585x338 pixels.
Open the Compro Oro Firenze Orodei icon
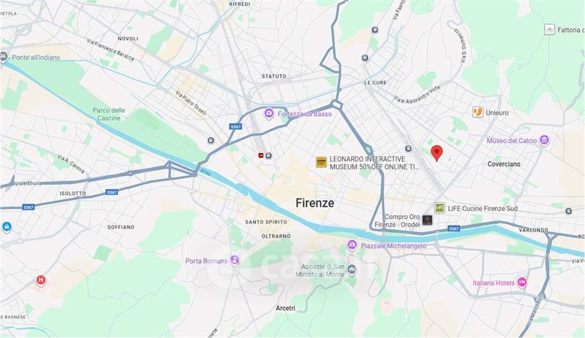(427, 220)
